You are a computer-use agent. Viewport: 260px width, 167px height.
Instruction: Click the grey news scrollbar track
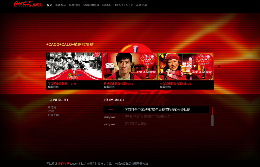coord(212,120)
